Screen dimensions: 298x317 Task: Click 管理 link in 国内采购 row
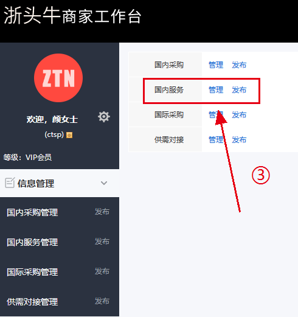tap(216, 65)
